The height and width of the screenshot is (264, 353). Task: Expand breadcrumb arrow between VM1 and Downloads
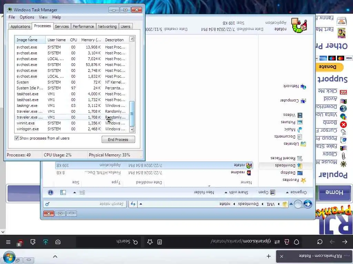point(262,204)
